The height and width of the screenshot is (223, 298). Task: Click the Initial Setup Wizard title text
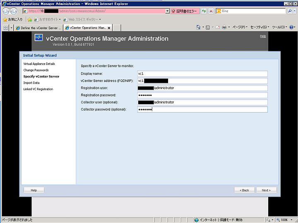coord(40,55)
